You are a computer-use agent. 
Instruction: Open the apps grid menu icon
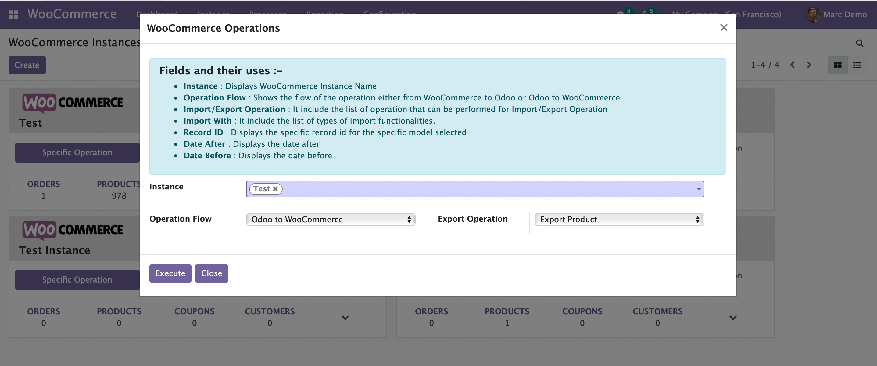(x=13, y=14)
